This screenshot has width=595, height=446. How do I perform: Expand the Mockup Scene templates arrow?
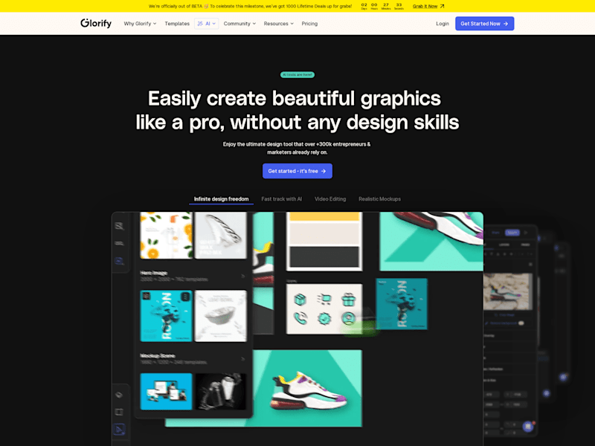point(243,359)
